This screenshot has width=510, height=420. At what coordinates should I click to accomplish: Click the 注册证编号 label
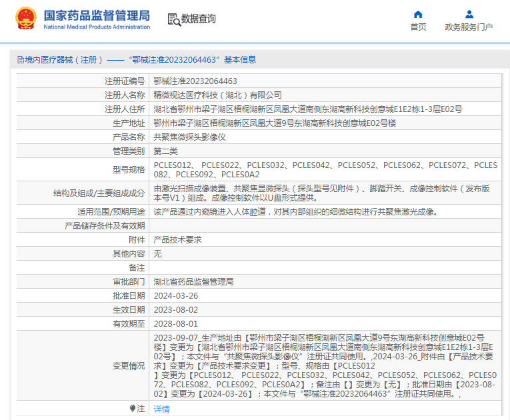(125, 81)
